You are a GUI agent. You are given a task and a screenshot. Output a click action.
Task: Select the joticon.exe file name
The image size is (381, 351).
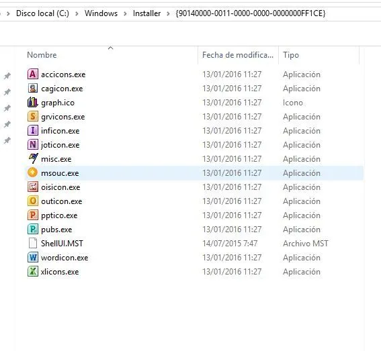[x=60, y=145]
